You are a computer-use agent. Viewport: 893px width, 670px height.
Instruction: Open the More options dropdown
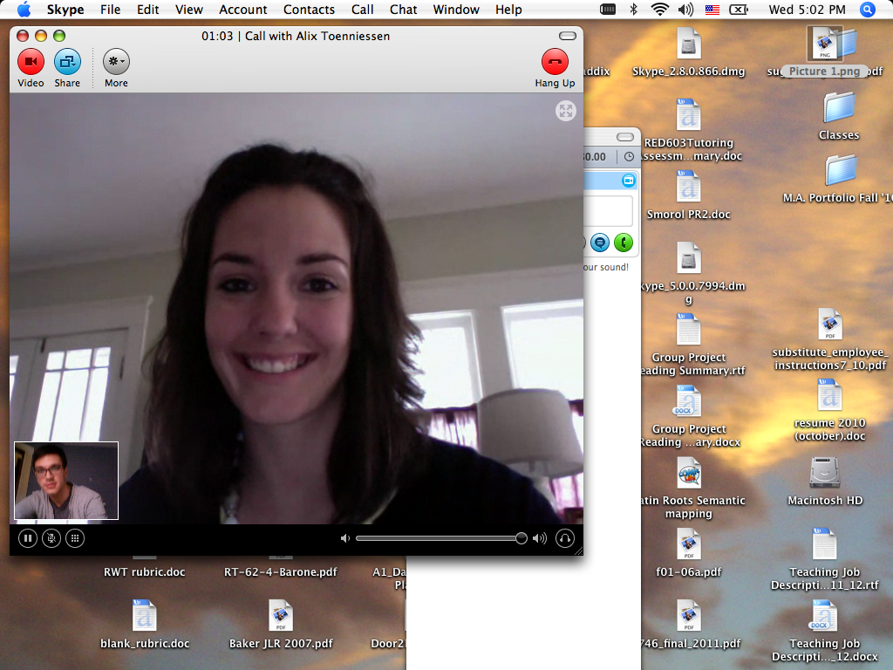pos(116,62)
